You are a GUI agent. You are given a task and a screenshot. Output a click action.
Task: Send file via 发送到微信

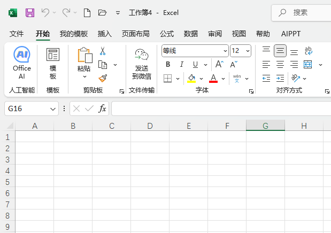point(141,64)
